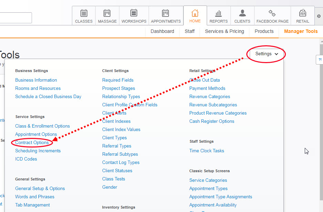Click the Contract Options link
Viewport: 323px width, 212px height.
coord(32,142)
